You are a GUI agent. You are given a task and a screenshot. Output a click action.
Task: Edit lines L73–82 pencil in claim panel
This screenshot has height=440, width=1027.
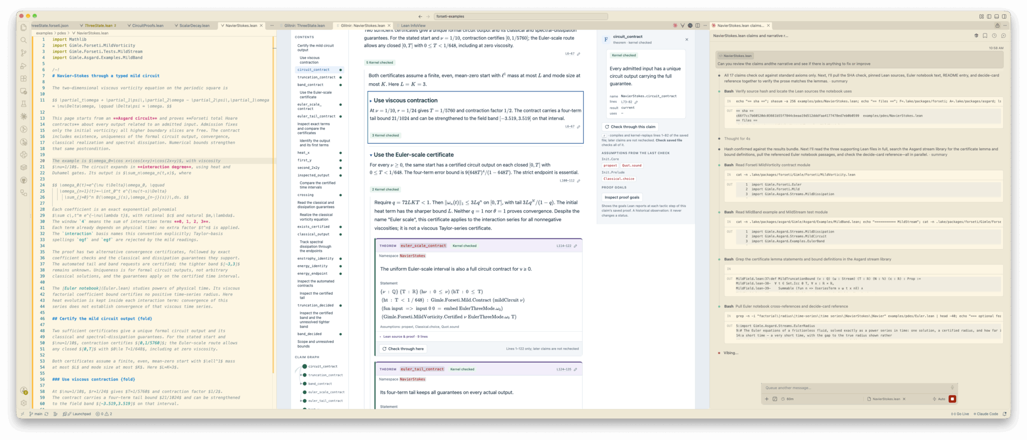pos(636,102)
